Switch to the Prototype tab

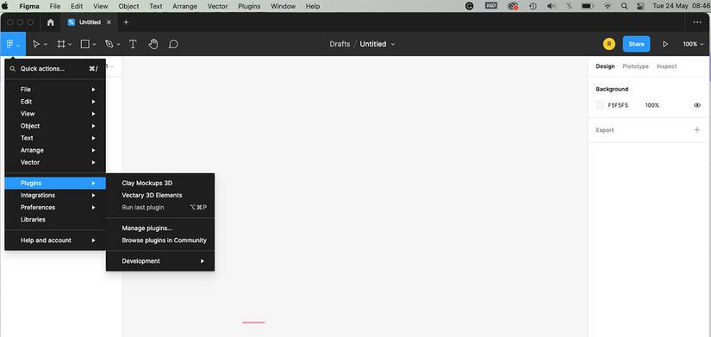coord(635,66)
